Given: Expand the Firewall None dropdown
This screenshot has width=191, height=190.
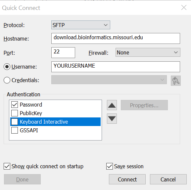Looking at the screenshot, I should coord(148,52).
